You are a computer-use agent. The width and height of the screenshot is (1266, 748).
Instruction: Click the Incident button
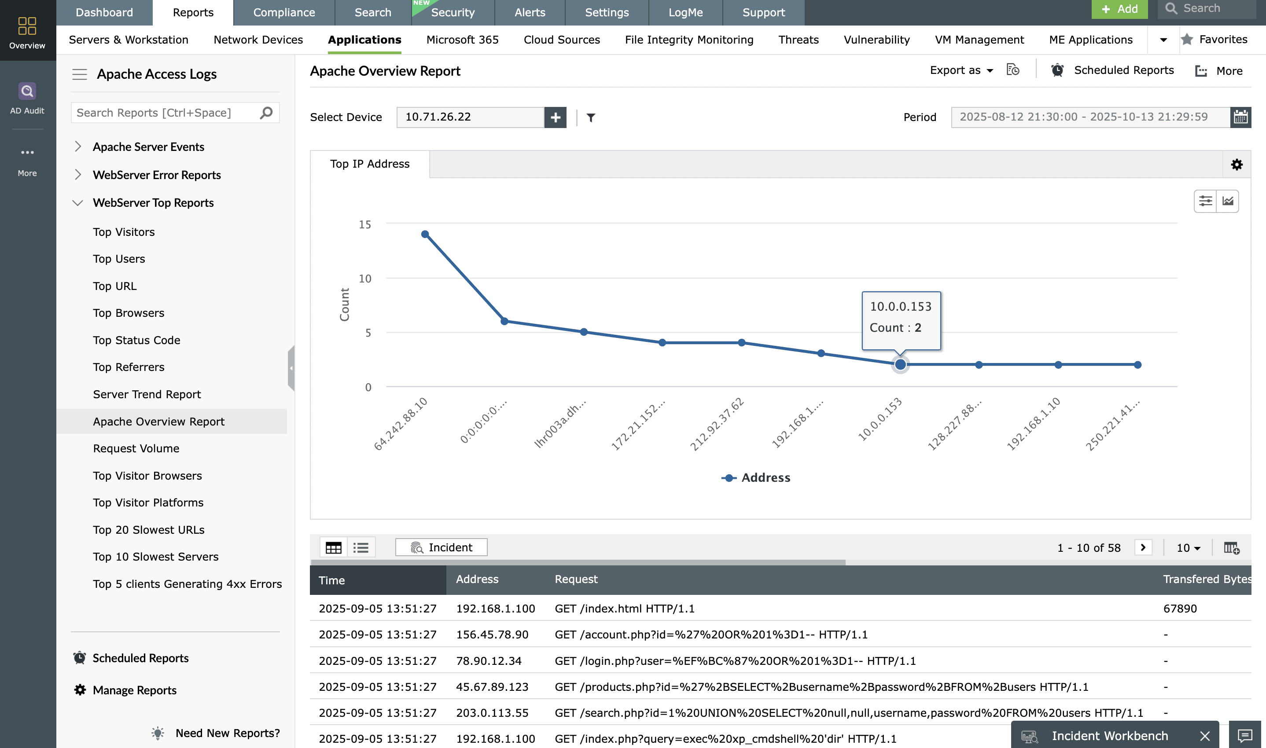pos(441,547)
